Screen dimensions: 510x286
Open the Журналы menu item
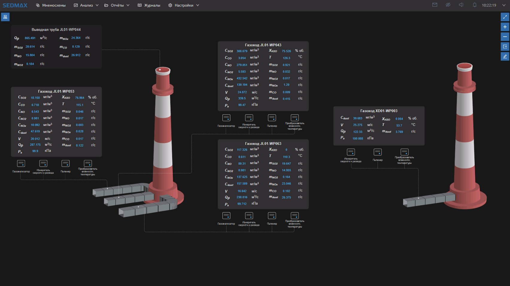(149, 5)
